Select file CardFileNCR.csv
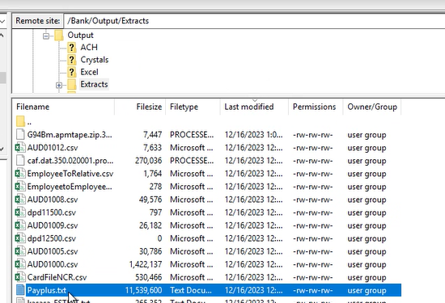The width and height of the screenshot is (445, 303). pos(57,277)
